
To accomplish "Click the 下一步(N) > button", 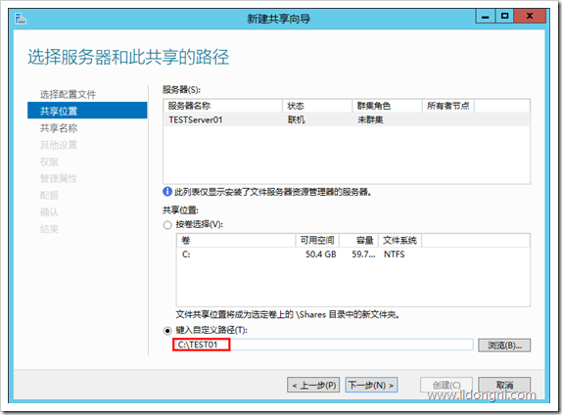I will (371, 385).
